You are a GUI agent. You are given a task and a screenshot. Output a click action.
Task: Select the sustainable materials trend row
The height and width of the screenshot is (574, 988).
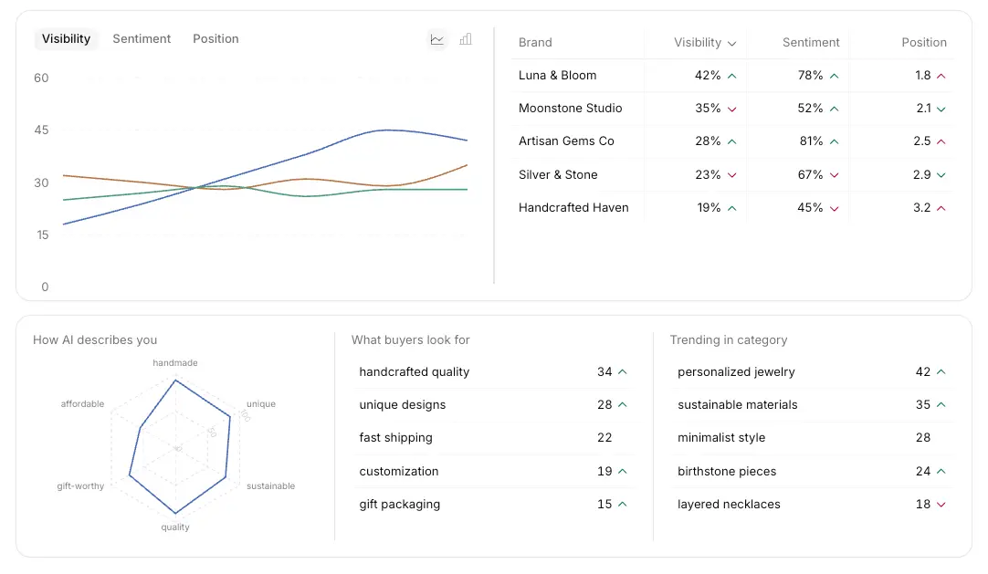click(x=738, y=405)
